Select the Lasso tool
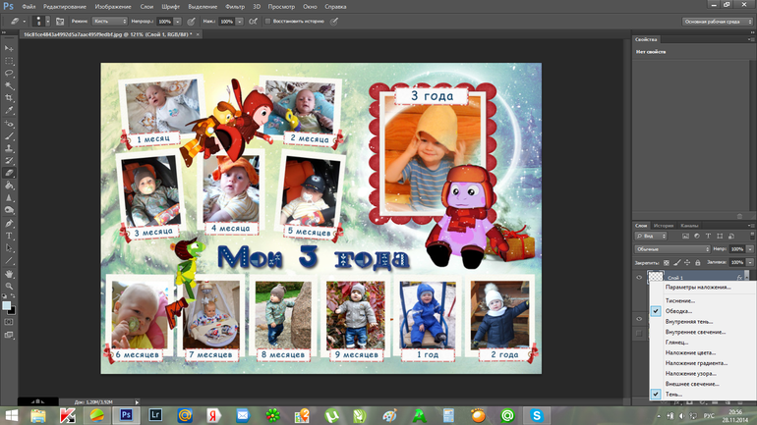Viewport: 757px width, 425px height. [x=9, y=74]
